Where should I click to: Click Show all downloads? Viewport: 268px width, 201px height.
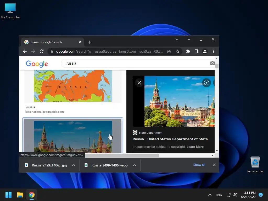tap(199, 165)
